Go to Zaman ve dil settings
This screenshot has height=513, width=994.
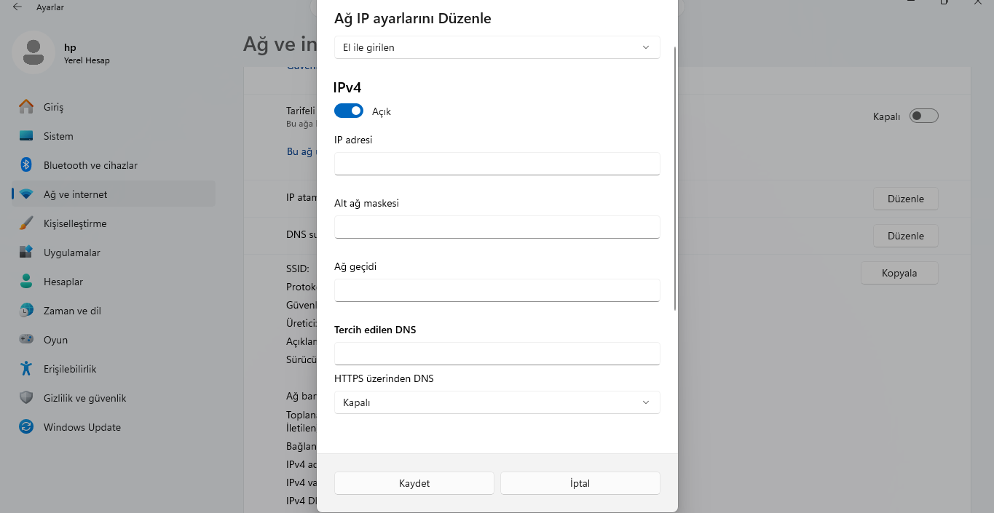pyautogui.click(x=114, y=311)
